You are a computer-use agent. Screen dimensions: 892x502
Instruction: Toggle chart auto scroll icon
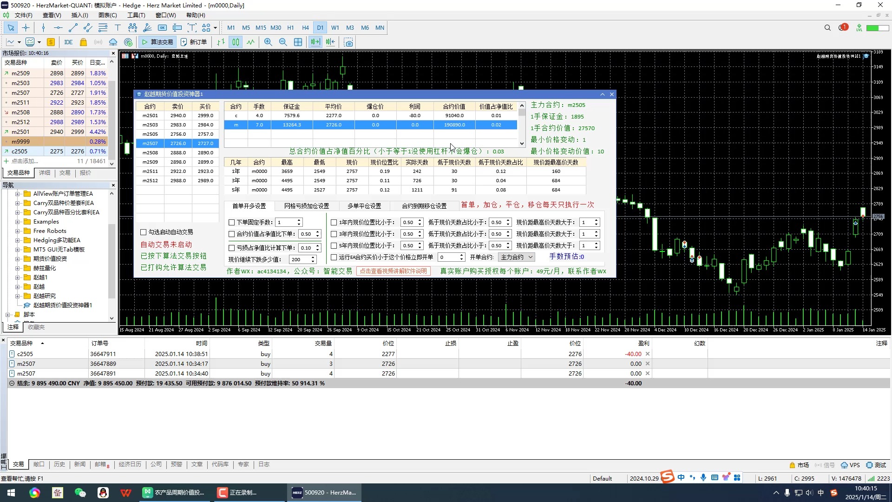tap(315, 42)
